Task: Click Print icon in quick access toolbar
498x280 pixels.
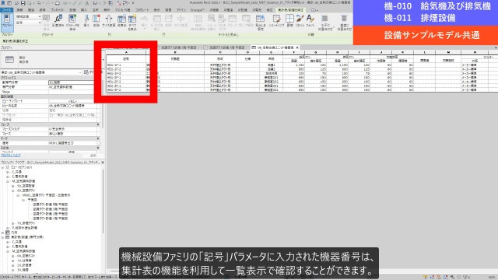Action: pyautogui.click(x=57, y=3)
